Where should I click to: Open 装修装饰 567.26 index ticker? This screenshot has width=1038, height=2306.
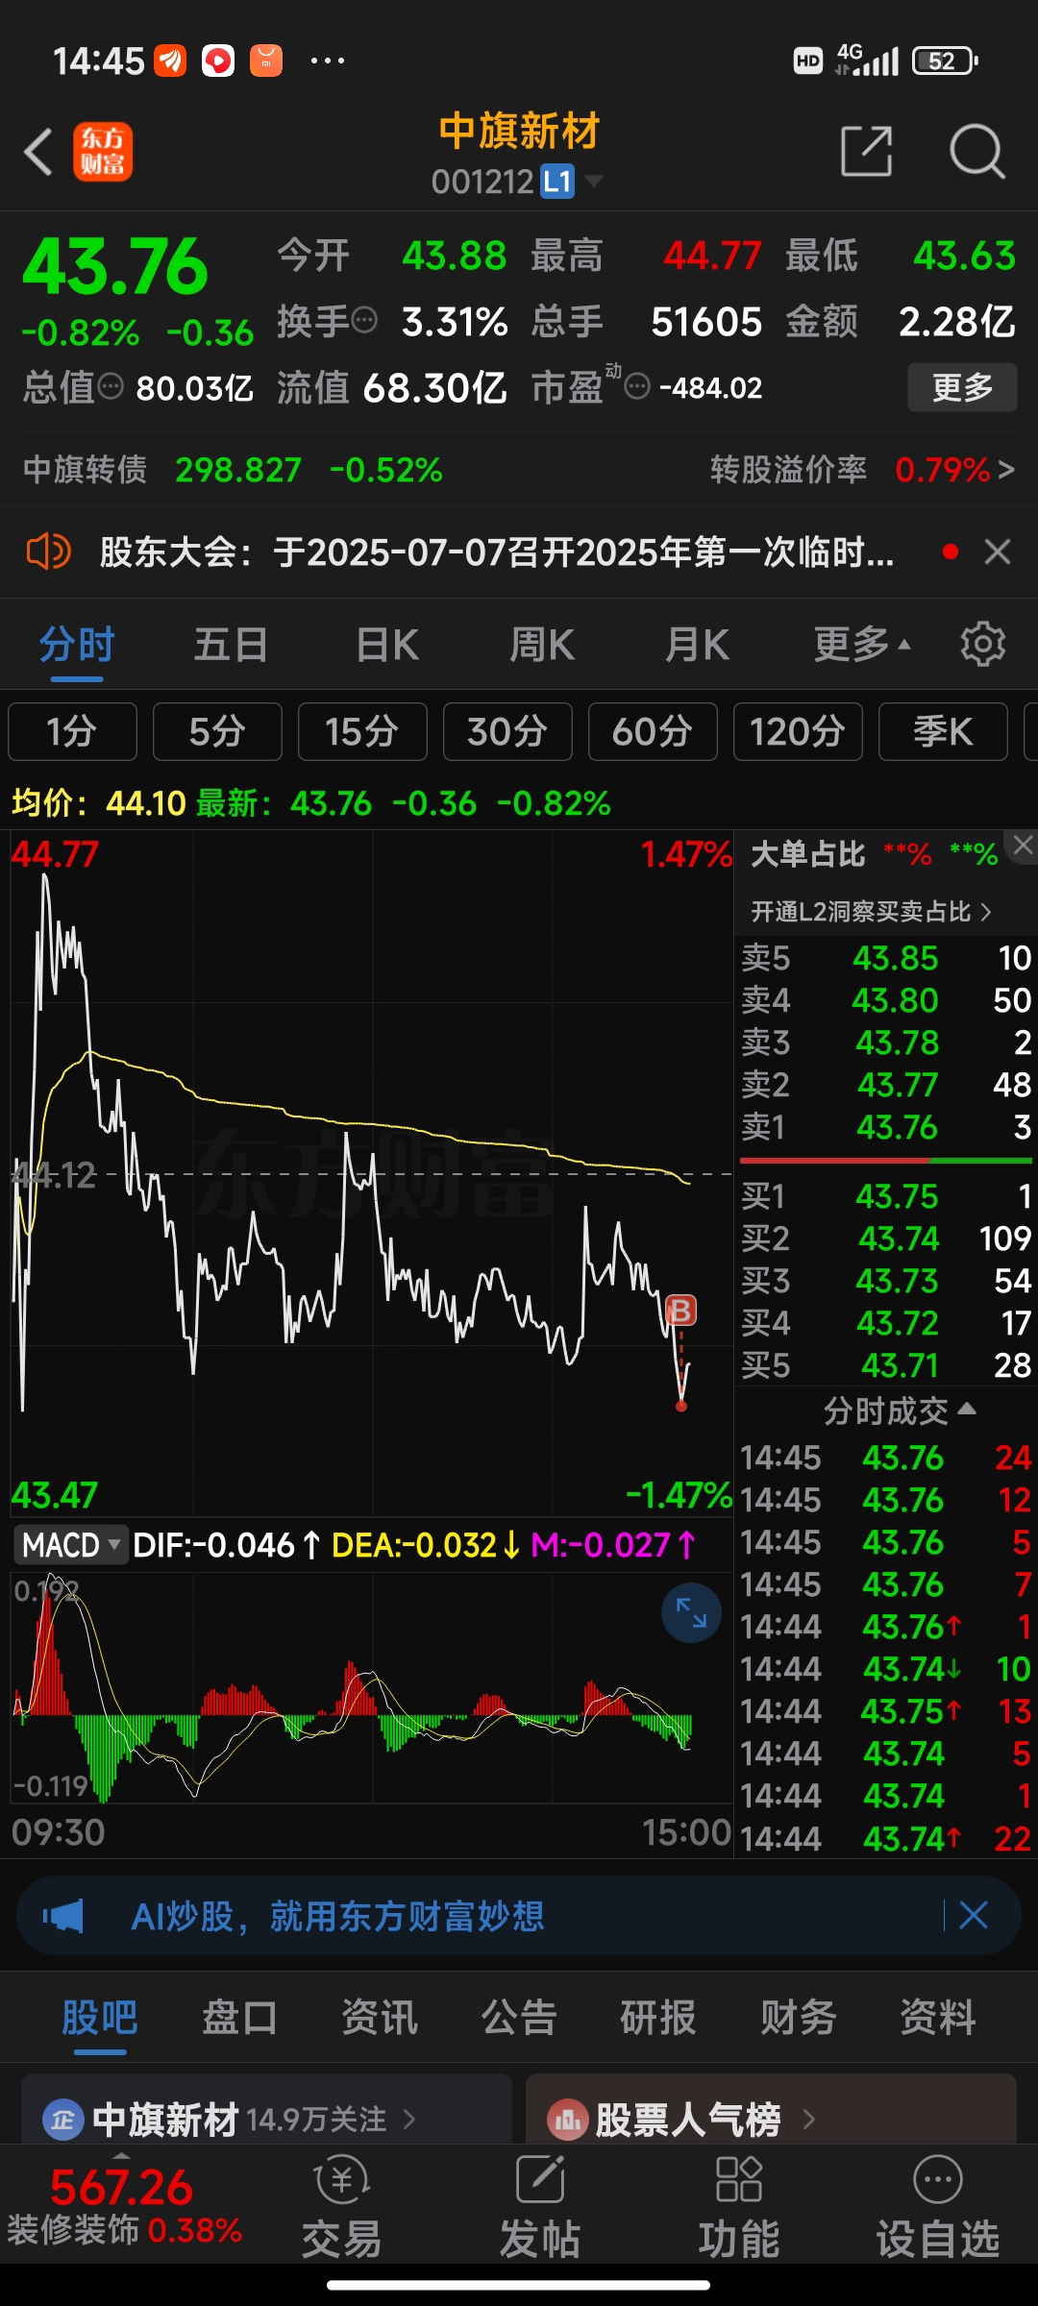tap(124, 2204)
